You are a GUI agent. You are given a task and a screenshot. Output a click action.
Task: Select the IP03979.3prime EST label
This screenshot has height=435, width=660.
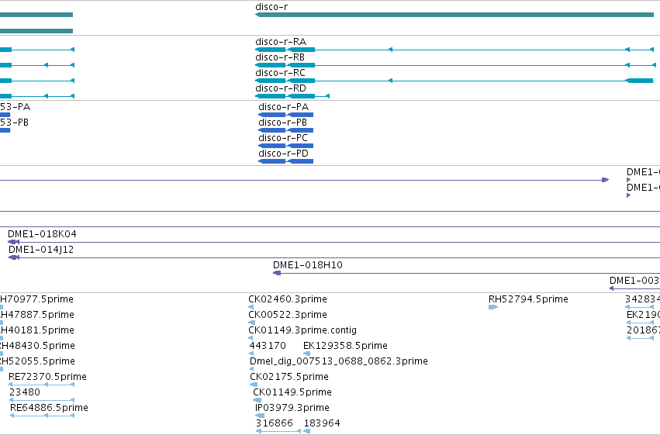tap(292, 408)
